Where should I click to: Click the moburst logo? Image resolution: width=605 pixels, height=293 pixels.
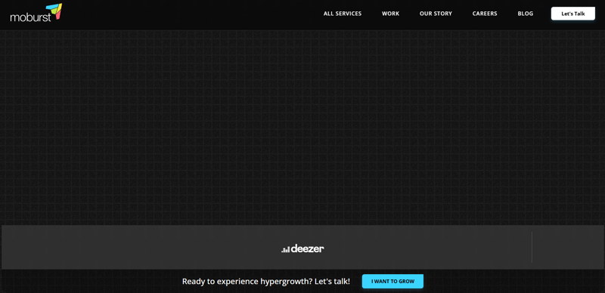pos(36,13)
